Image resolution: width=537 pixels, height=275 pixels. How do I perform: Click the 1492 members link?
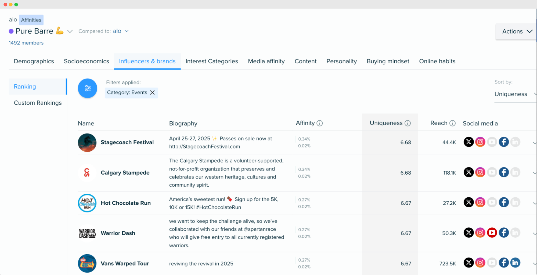tap(26, 43)
